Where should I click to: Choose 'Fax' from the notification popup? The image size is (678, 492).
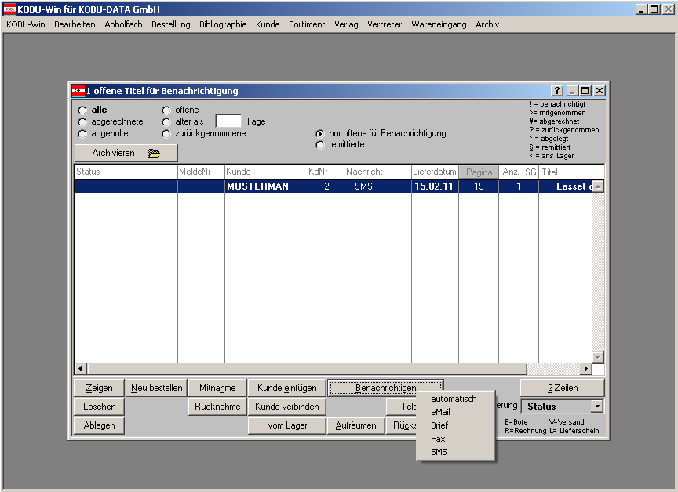(x=456, y=439)
